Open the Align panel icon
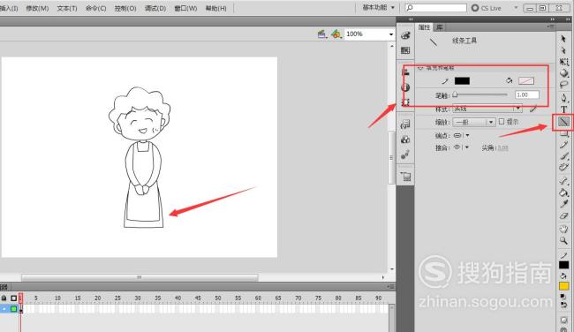The image size is (574, 332). tap(405, 72)
